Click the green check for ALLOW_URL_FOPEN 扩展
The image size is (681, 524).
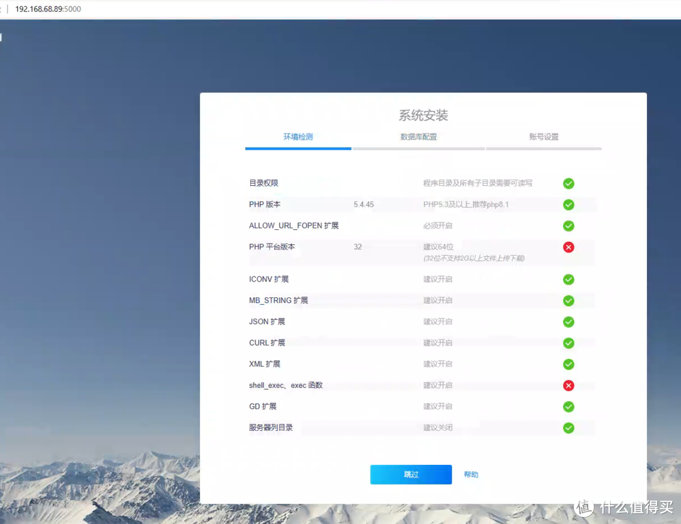tap(568, 225)
